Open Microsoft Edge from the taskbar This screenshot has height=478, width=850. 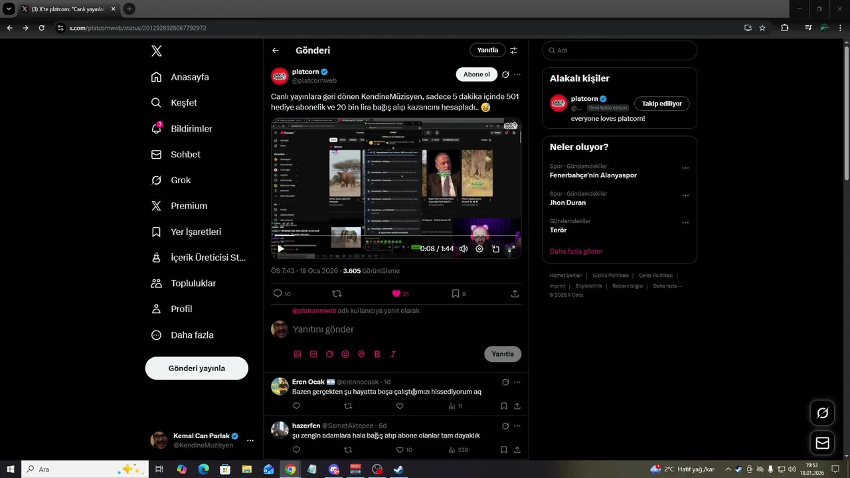click(203, 469)
